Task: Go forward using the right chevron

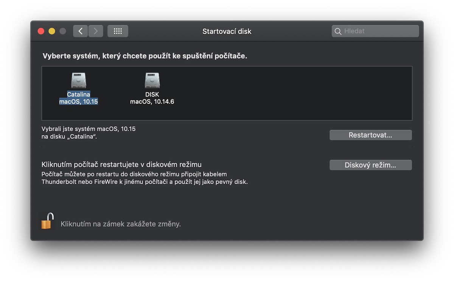Action: (x=96, y=31)
